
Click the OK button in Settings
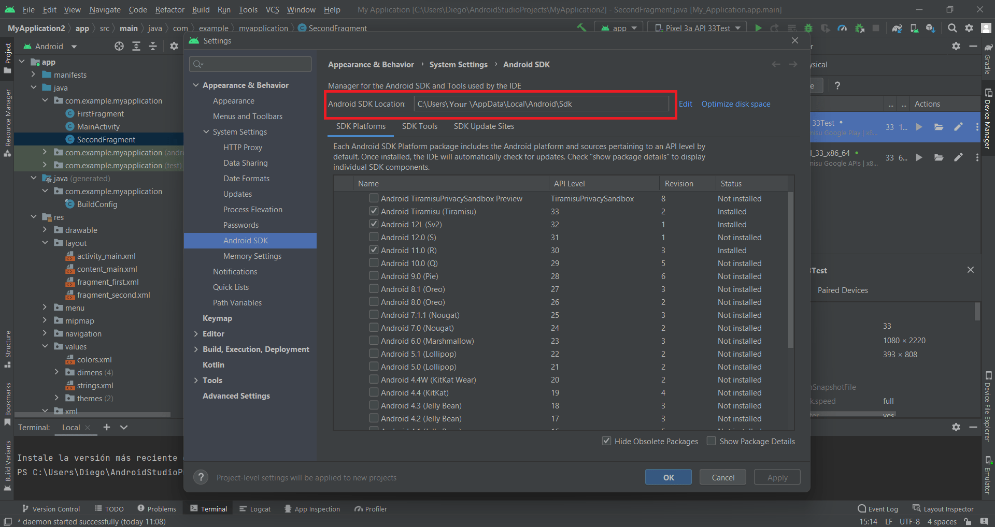tap(669, 477)
